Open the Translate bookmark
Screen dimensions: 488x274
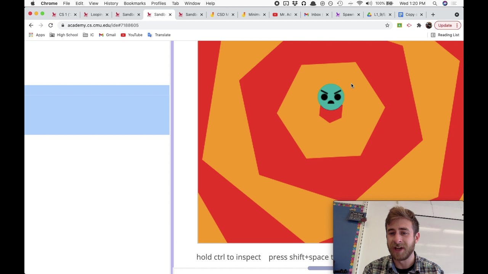[159, 35]
